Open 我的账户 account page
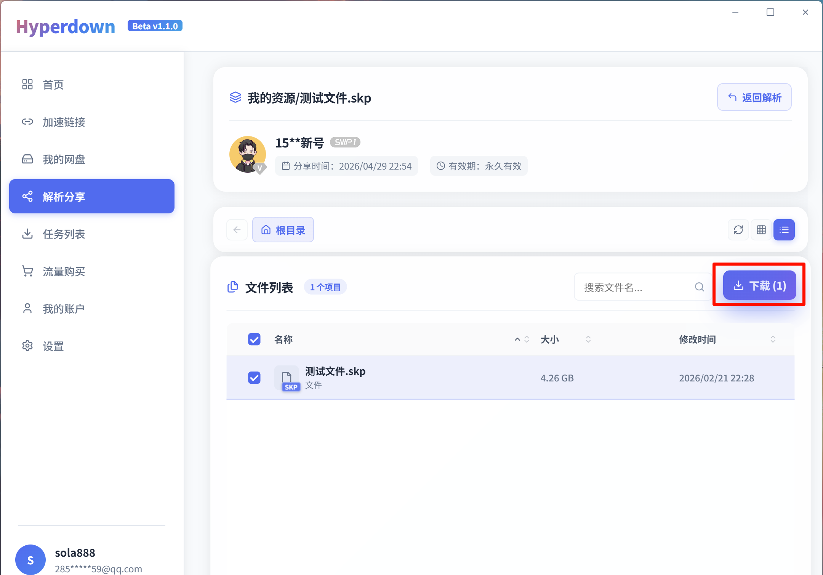This screenshot has width=823, height=575. [x=91, y=308]
